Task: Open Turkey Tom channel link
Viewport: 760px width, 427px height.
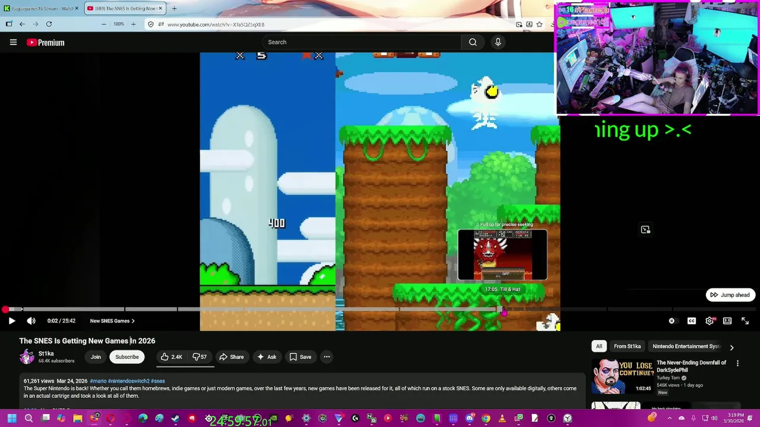Action: pos(668,378)
